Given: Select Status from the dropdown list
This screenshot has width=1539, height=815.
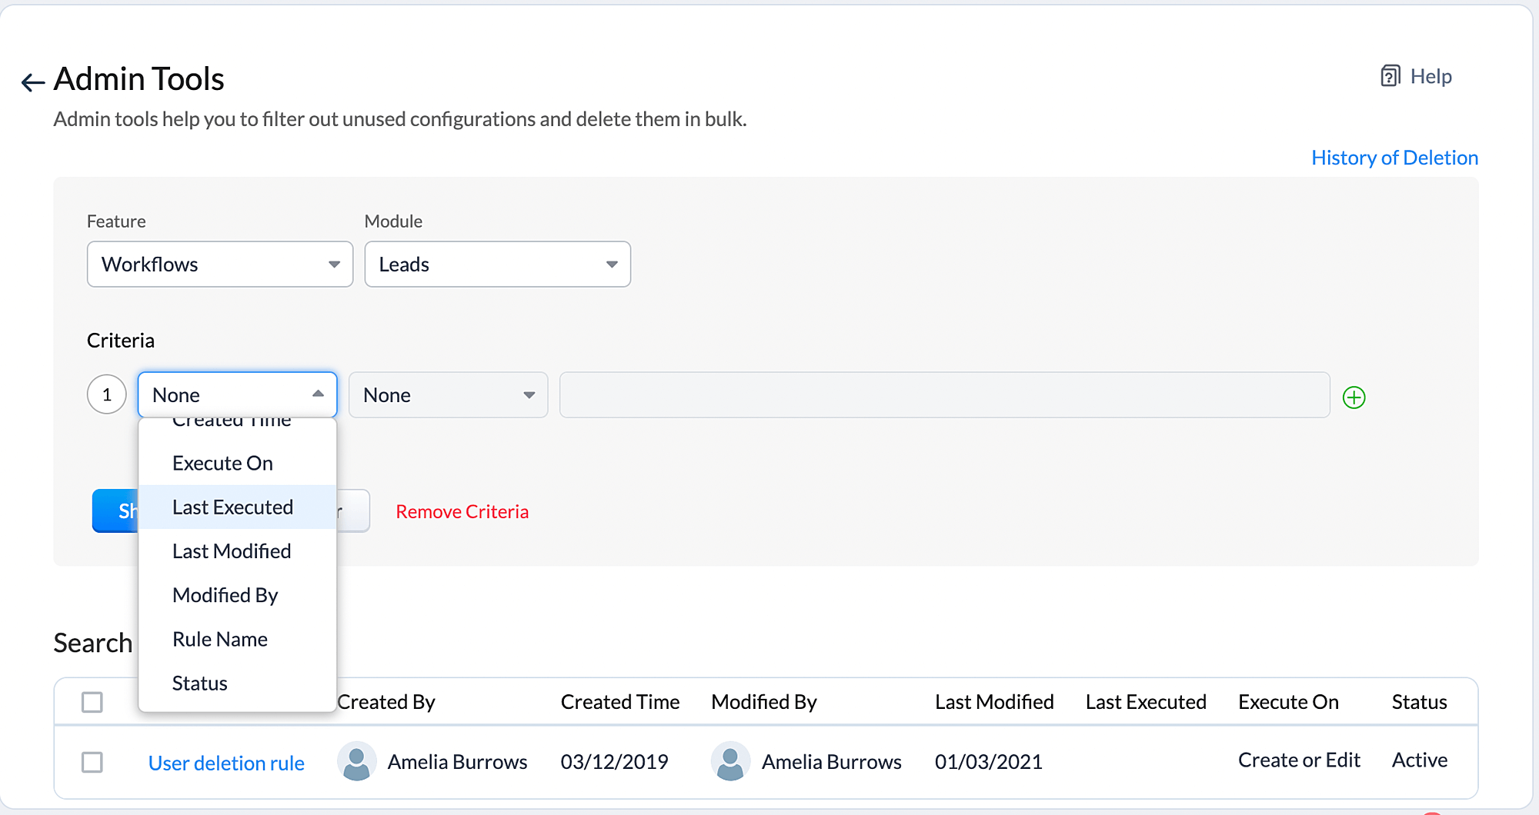Looking at the screenshot, I should [x=199, y=683].
